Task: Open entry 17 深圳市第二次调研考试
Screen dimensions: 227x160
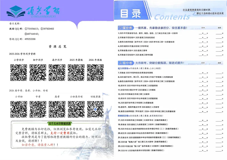Action: tap(143, 120)
